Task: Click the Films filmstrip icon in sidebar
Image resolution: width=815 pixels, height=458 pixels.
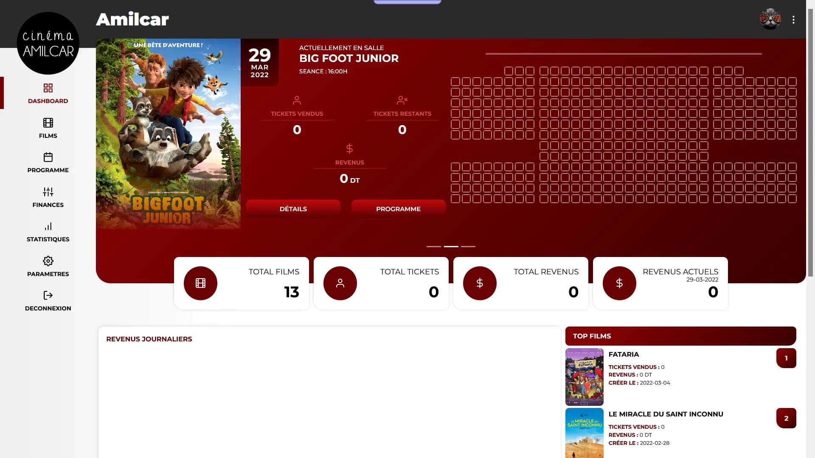Action: [48, 123]
